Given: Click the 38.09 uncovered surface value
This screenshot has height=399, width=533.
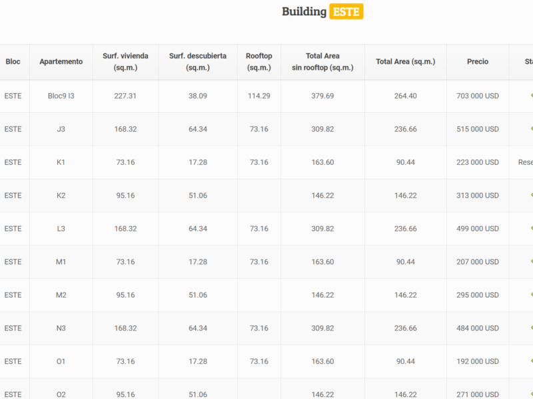Looking at the screenshot, I should click(x=198, y=96).
